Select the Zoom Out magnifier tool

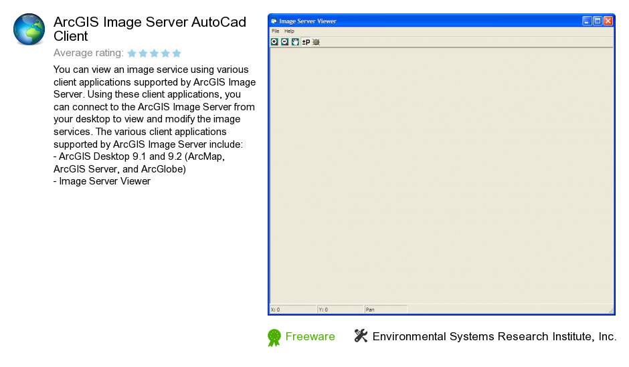pyautogui.click(x=285, y=41)
